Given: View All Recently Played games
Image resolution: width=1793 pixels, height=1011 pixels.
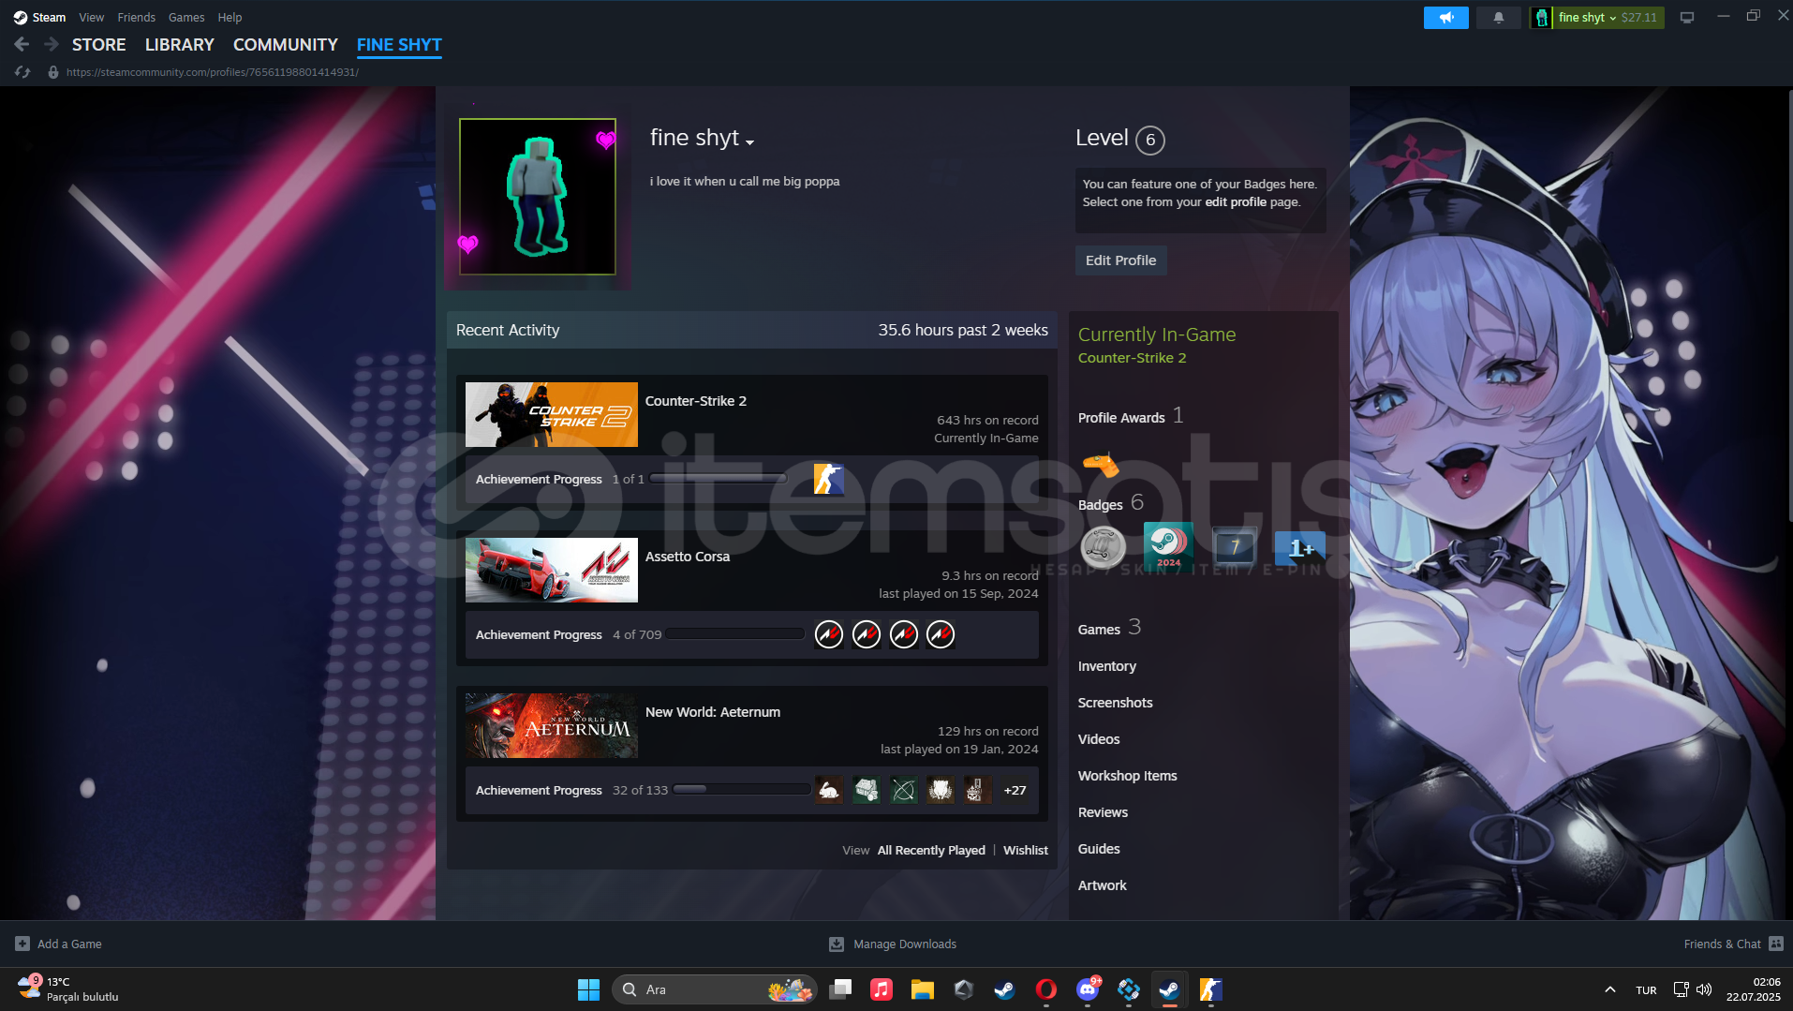Looking at the screenshot, I should [931, 850].
